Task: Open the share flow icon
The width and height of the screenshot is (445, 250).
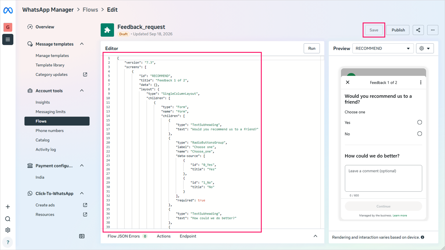Action: (418, 30)
